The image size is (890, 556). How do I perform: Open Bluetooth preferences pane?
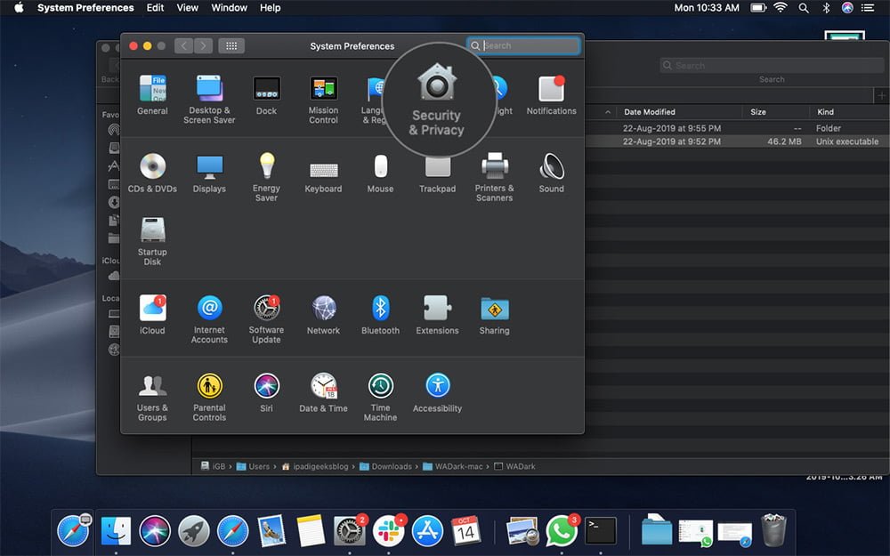pos(380,315)
